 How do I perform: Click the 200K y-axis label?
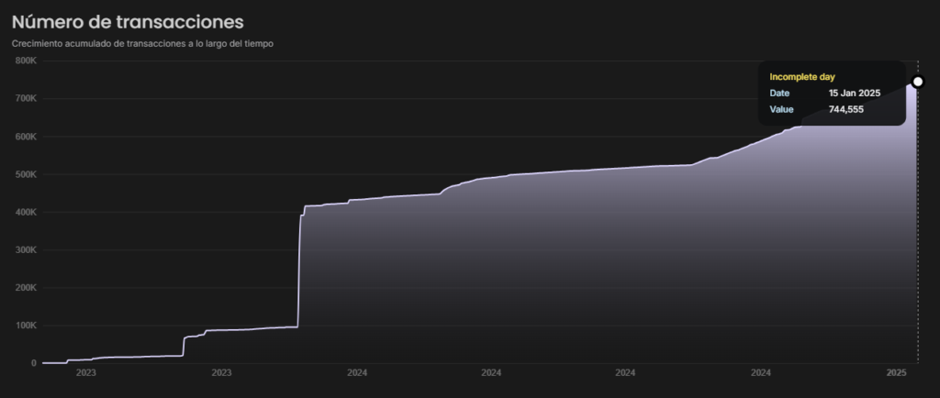tap(25, 288)
